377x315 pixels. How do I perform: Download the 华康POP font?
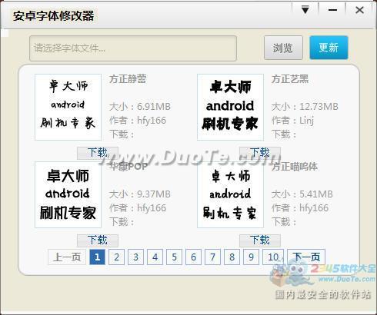pos(98,240)
